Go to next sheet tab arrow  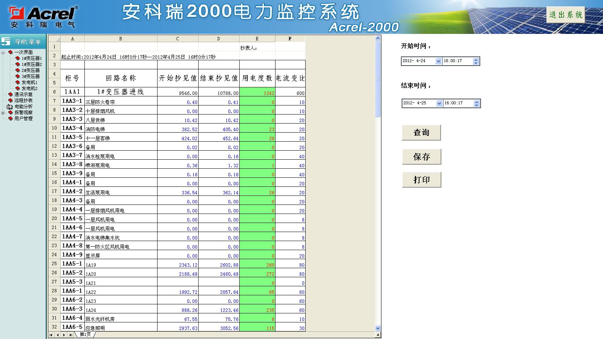click(x=64, y=335)
